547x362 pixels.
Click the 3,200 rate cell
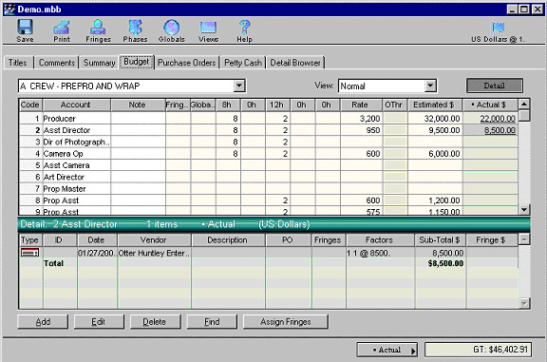(361, 119)
